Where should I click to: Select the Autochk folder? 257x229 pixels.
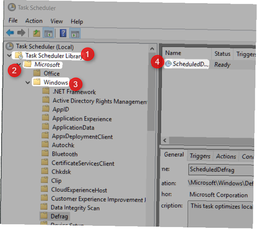pyautogui.click(x=63, y=145)
